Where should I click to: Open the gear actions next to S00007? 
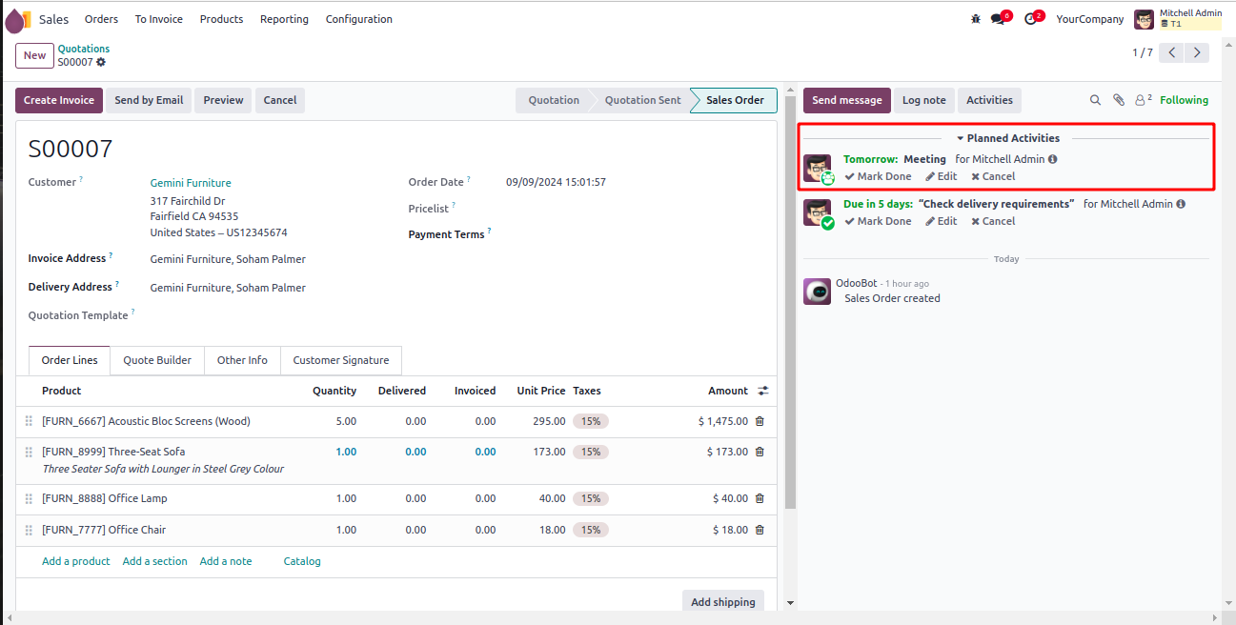click(x=101, y=62)
